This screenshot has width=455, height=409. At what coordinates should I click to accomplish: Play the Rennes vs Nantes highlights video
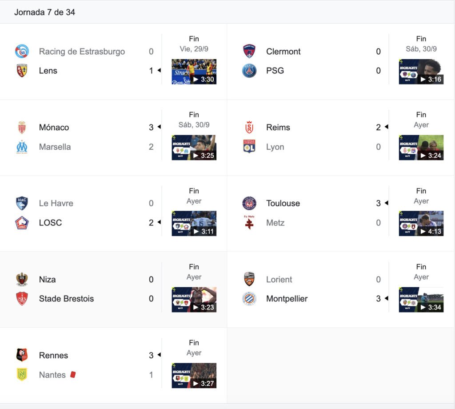[194, 376]
